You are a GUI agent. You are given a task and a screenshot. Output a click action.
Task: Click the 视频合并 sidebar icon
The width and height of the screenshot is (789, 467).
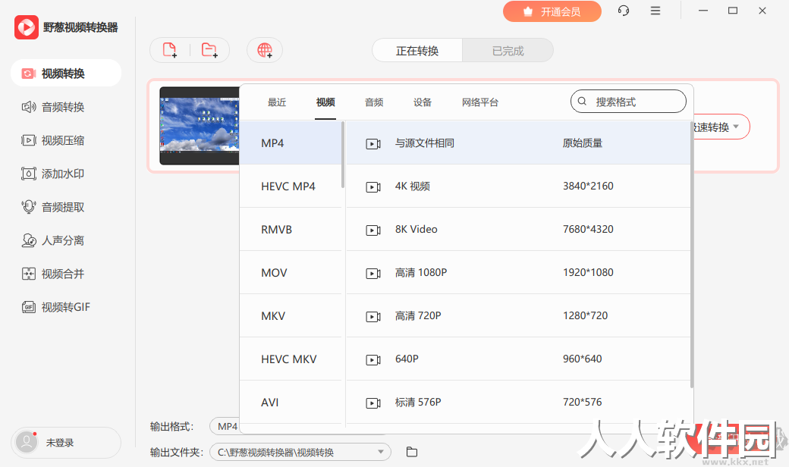tap(29, 274)
